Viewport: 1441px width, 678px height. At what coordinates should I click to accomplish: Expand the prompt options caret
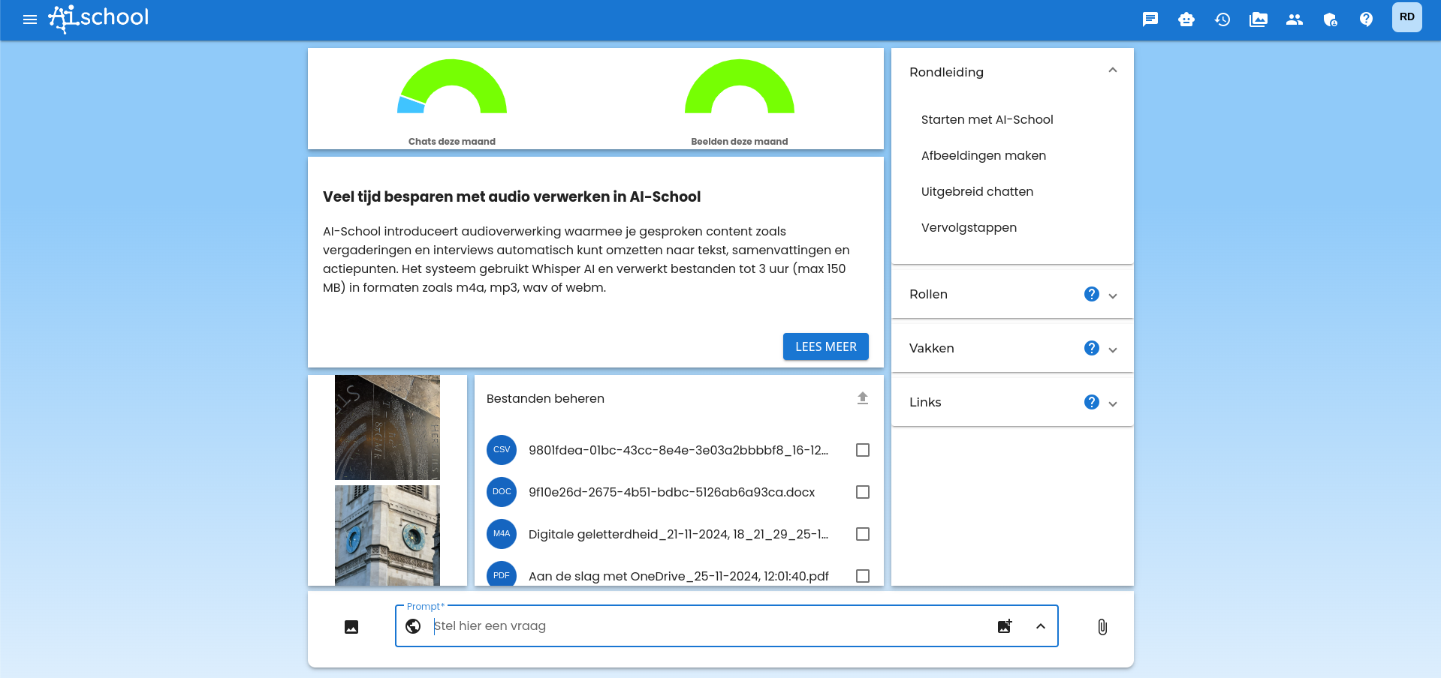pyautogui.click(x=1041, y=626)
